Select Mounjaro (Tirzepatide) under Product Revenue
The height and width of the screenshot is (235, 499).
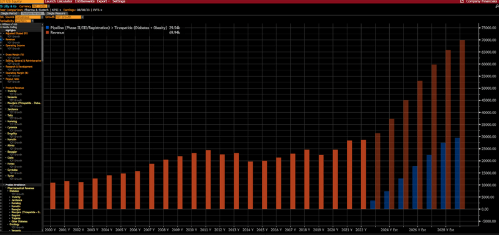click(x=24, y=103)
